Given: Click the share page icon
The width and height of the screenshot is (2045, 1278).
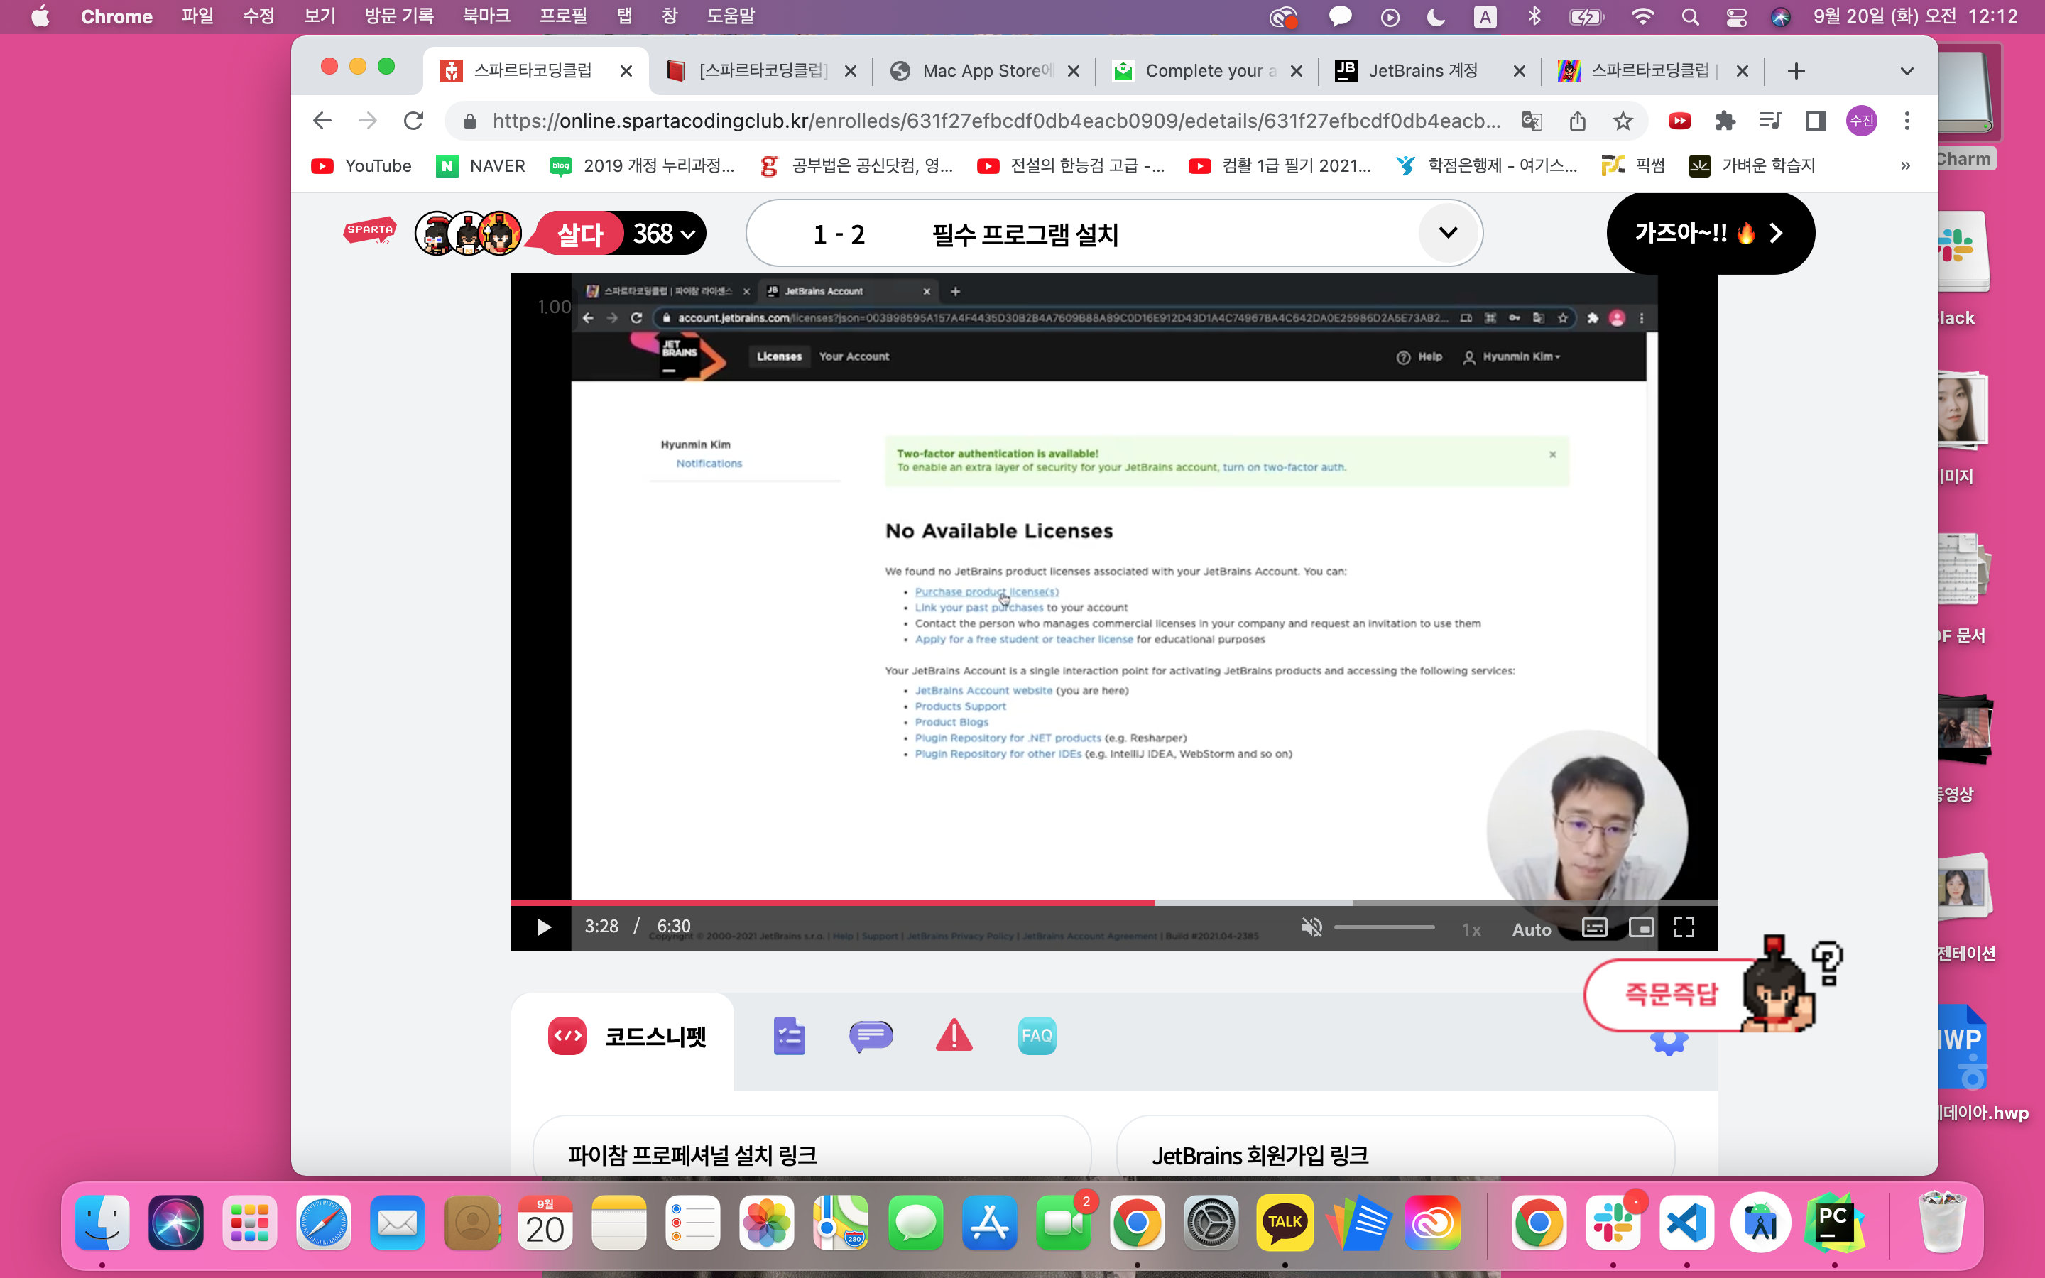Looking at the screenshot, I should (x=1577, y=121).
